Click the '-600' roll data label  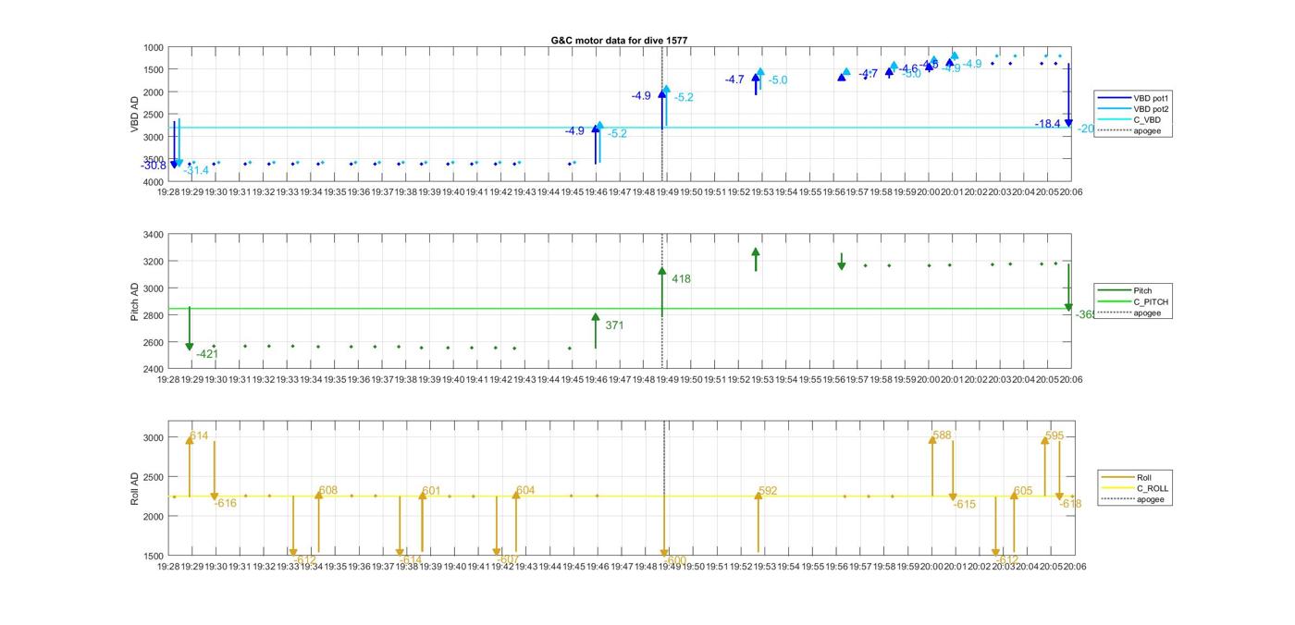tap(675, 559)
